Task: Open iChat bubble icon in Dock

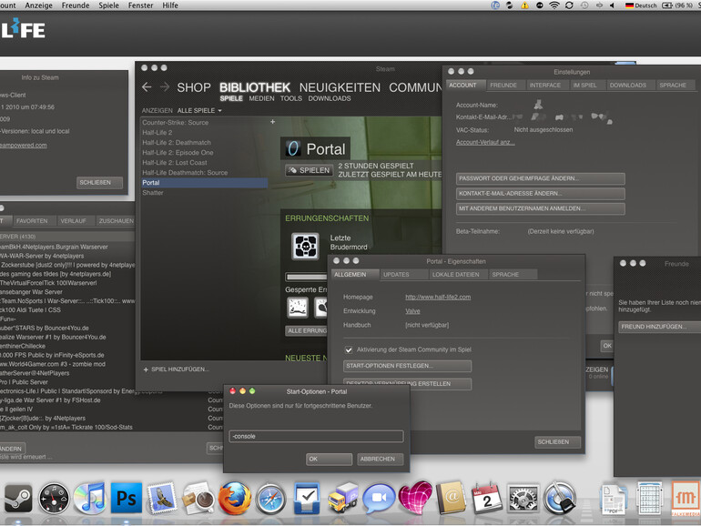Action: 379,498
